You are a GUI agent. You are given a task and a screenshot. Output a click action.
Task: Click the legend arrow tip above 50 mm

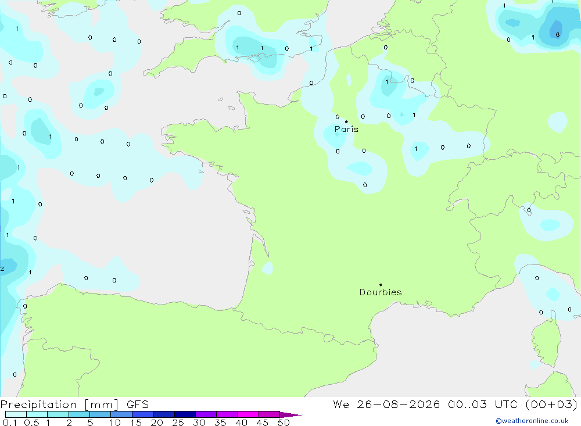290,415
